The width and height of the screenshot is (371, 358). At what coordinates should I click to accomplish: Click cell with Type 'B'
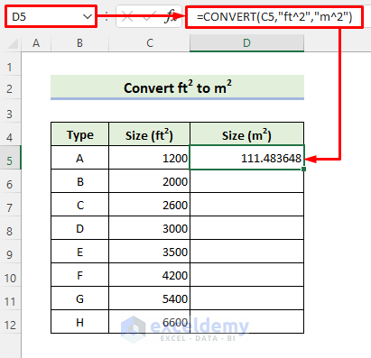click(80, 181)
